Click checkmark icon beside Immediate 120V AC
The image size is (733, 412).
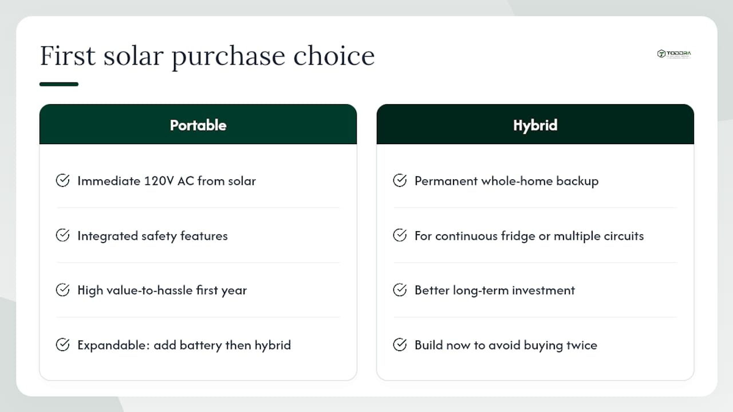[62, 181]
